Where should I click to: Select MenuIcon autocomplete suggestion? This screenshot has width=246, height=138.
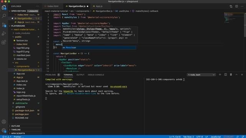[x=99, y=48]
